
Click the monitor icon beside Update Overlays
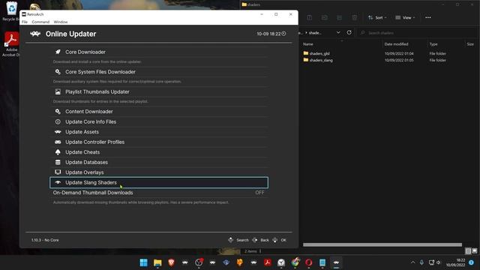(58, 172)
